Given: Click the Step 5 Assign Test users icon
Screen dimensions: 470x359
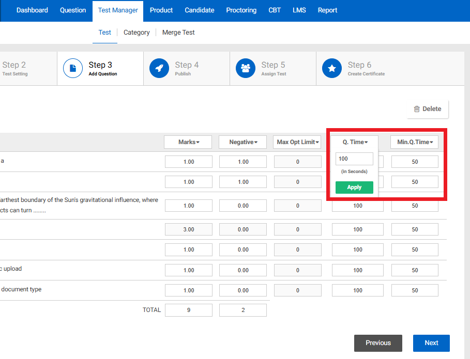Looking at the screenshot, I should tap(246, 68).
